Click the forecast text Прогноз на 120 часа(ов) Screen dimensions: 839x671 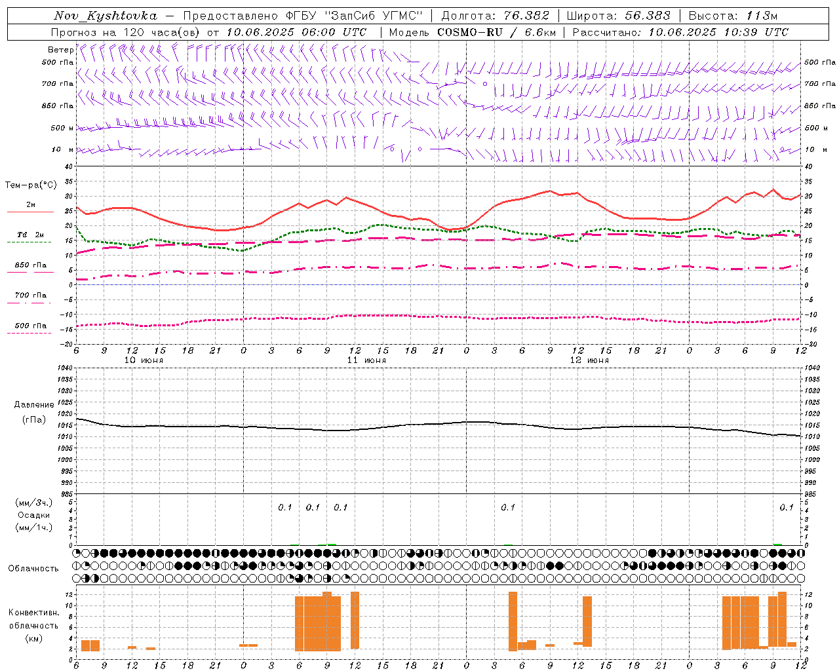[125, 32]
